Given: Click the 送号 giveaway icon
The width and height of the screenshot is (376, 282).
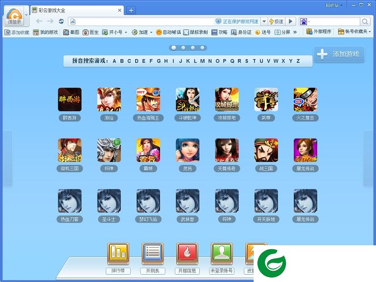Looking at the screenshot, I should click(x=262, y=32).
